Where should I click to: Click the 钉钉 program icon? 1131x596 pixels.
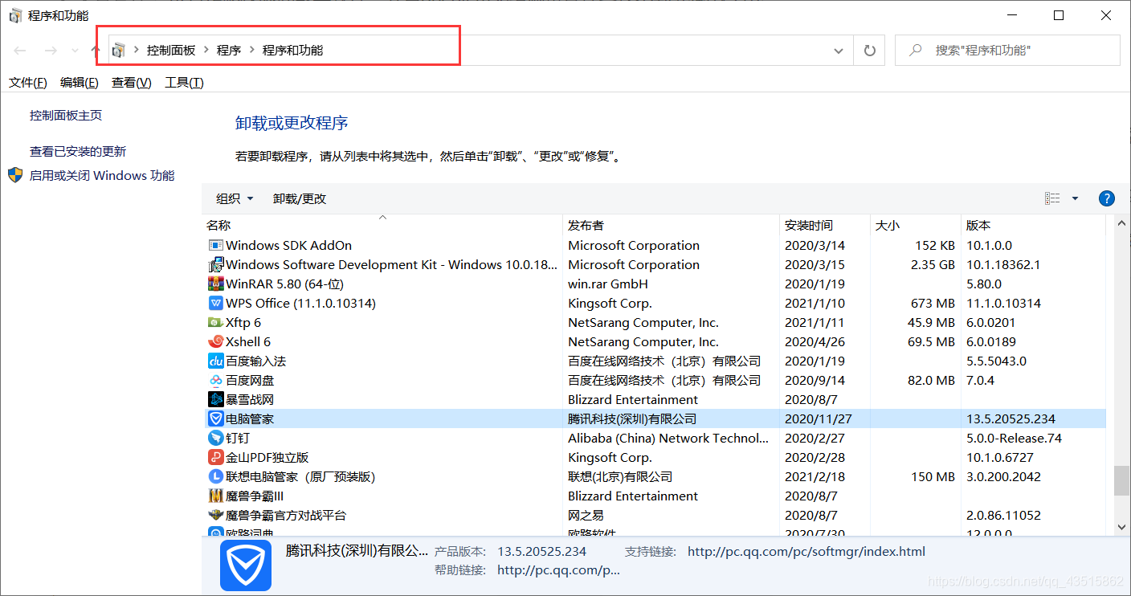[x=215, y=438]
